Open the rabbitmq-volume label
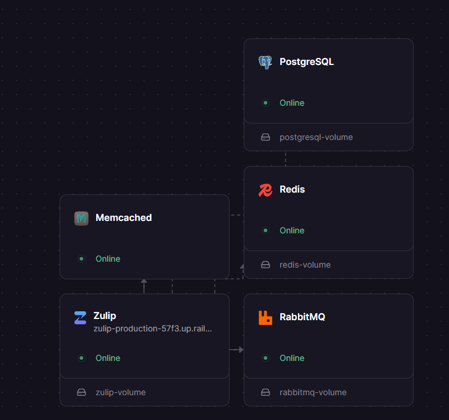The height and width of the screenshot is (420, 449). (x=313, y=392)
